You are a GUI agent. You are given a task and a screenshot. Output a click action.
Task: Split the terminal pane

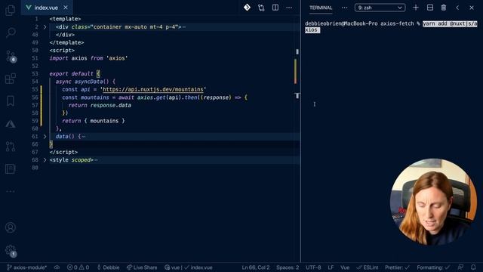pyautogui.click(x=430, y=8)
